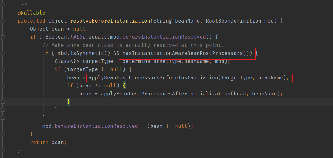Click fold-end marker at comment end line

[2, 5]
